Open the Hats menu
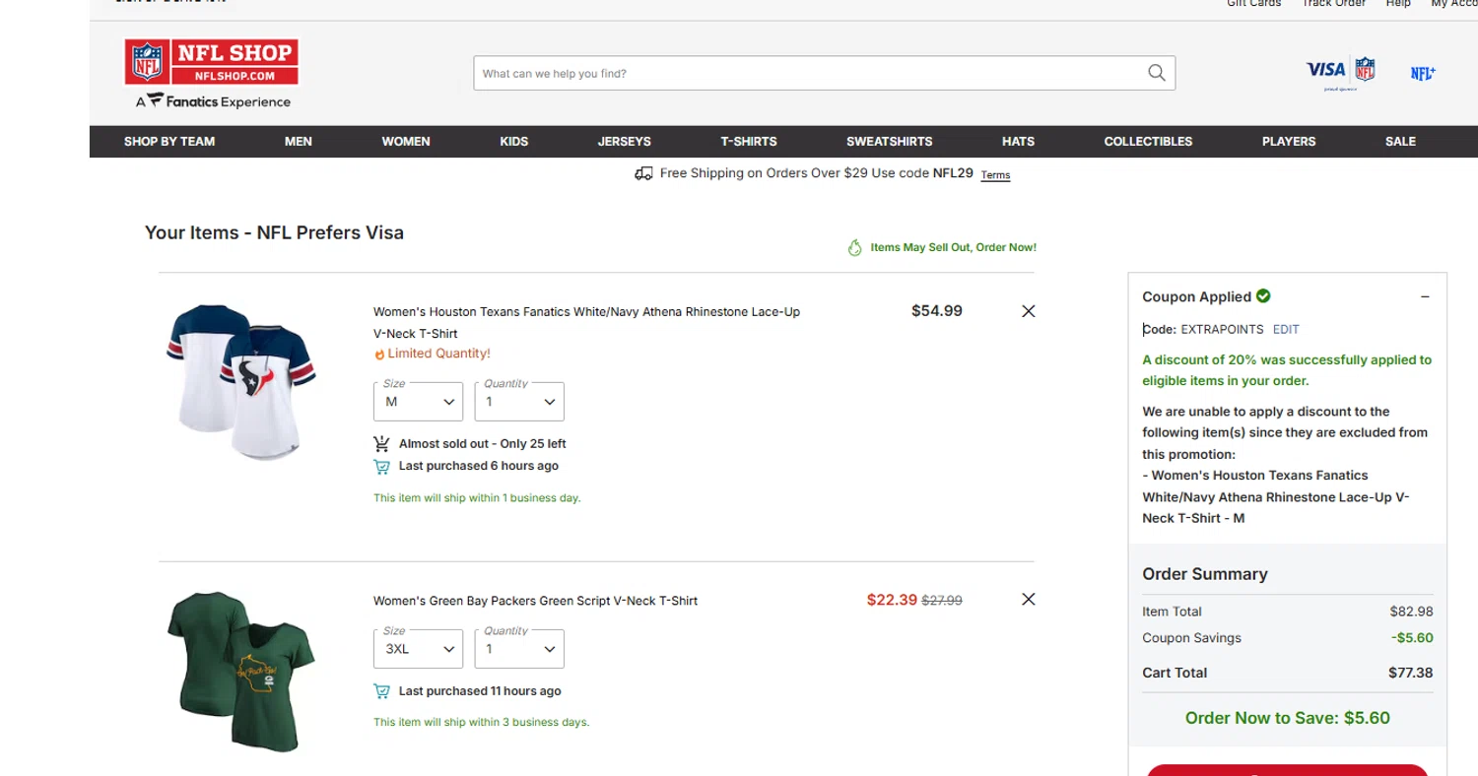The width and height of the screenshot is (1478, 776). click(x=1019, y=142)
